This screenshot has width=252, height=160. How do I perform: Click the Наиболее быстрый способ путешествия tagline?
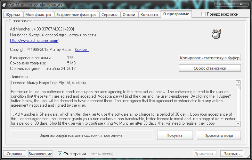tap(53, 35)
